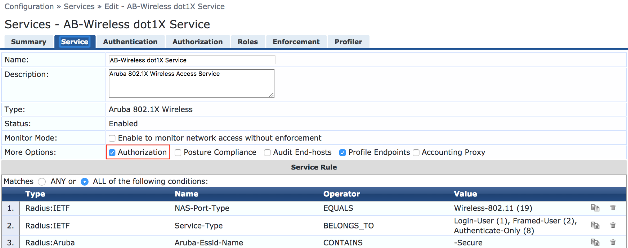Select the Service-Type name cell
This screenshot has width=628, height=248.
(199, 226)
